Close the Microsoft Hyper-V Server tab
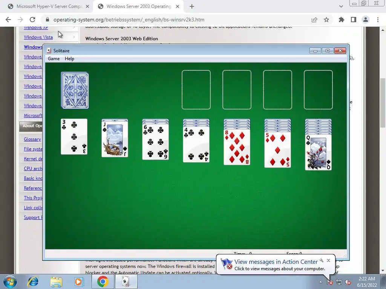386x289 pixels. (87, 7)
